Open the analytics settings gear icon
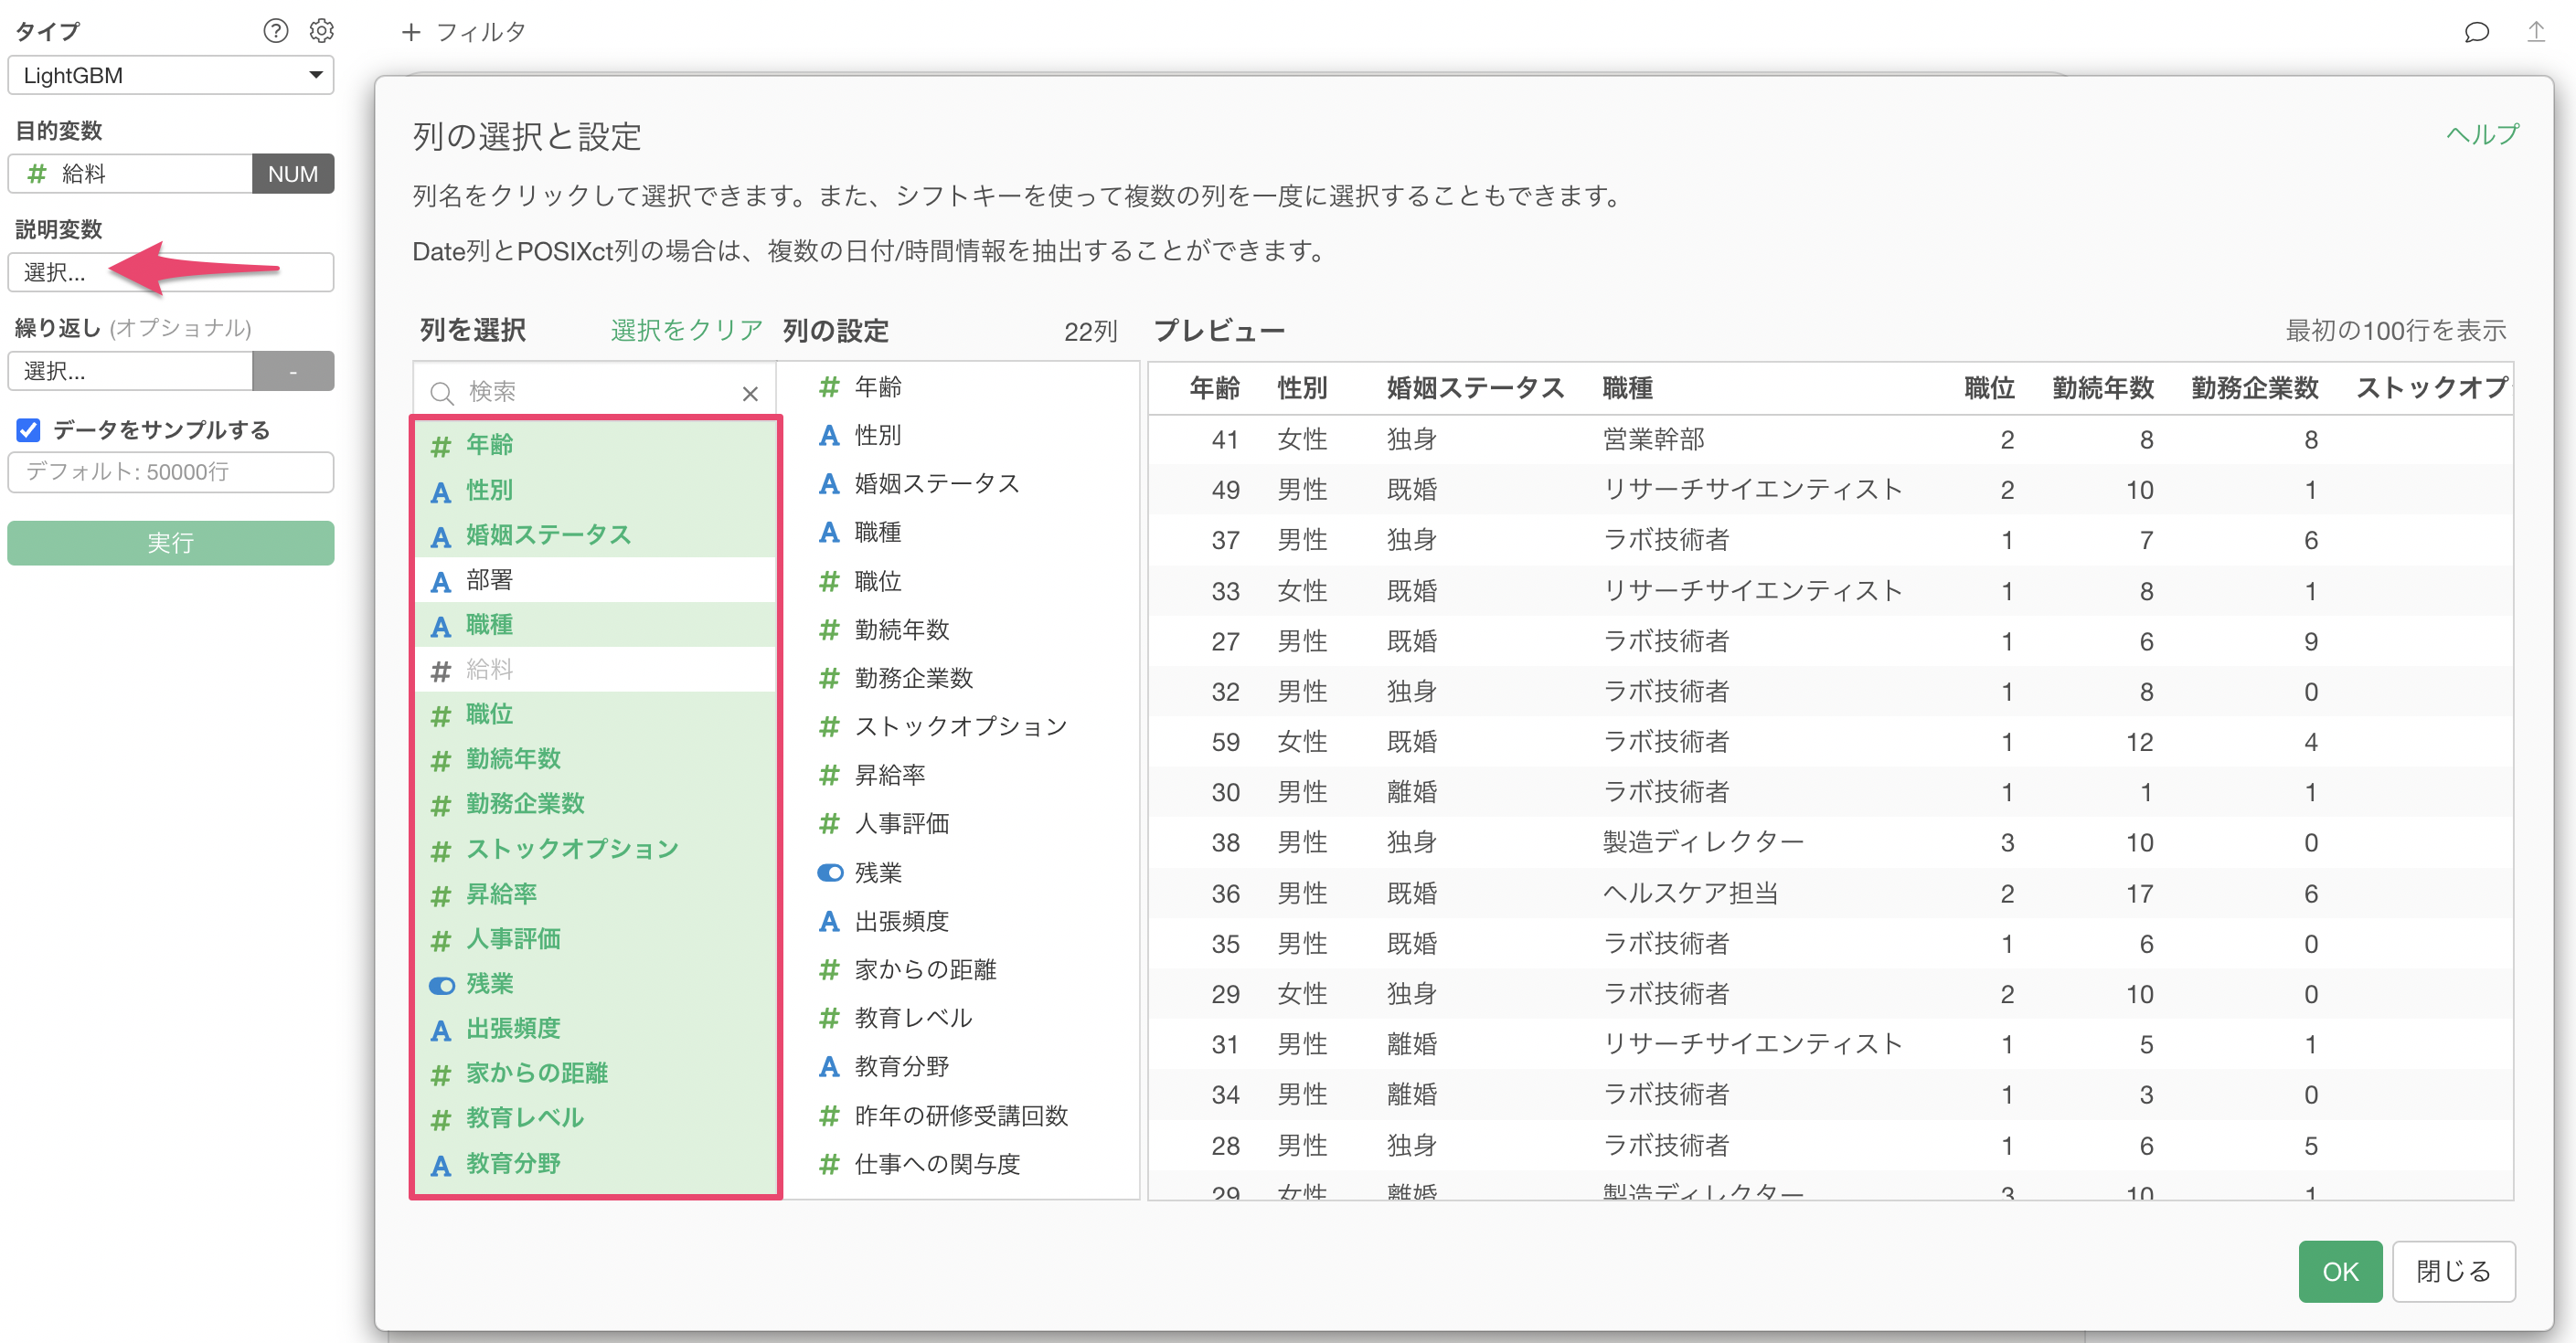This screenshot has width=2576, height=1343. point(321,31)
